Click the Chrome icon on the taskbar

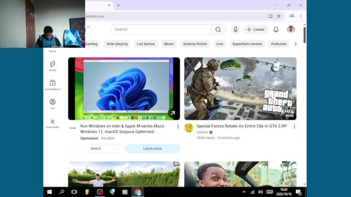138,192
